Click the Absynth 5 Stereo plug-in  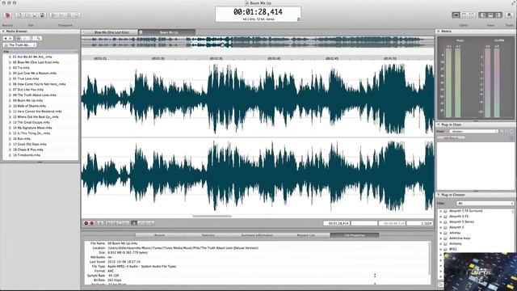[461, 222]
